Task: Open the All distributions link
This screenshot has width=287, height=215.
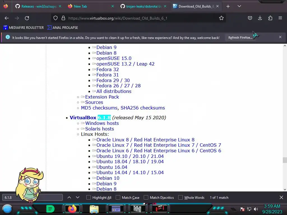Action: 114,91
